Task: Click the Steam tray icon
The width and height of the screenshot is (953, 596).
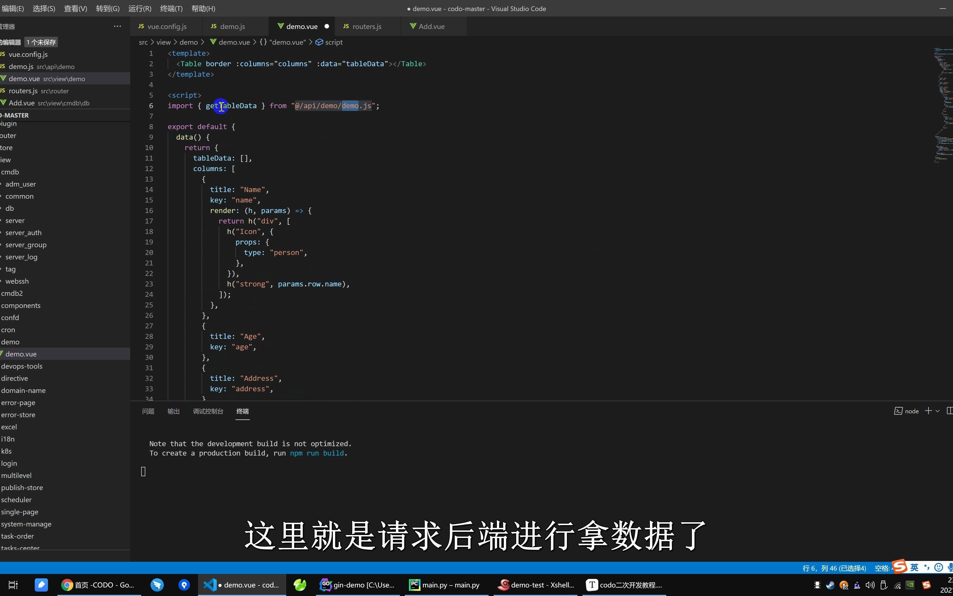Action: pos(830,585)
